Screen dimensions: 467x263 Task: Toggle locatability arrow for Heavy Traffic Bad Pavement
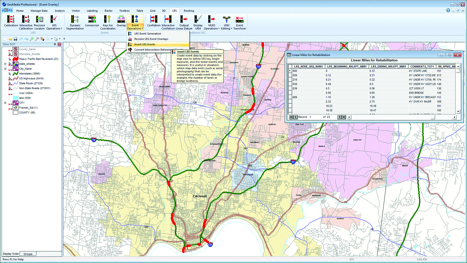[x=10, y=59]
